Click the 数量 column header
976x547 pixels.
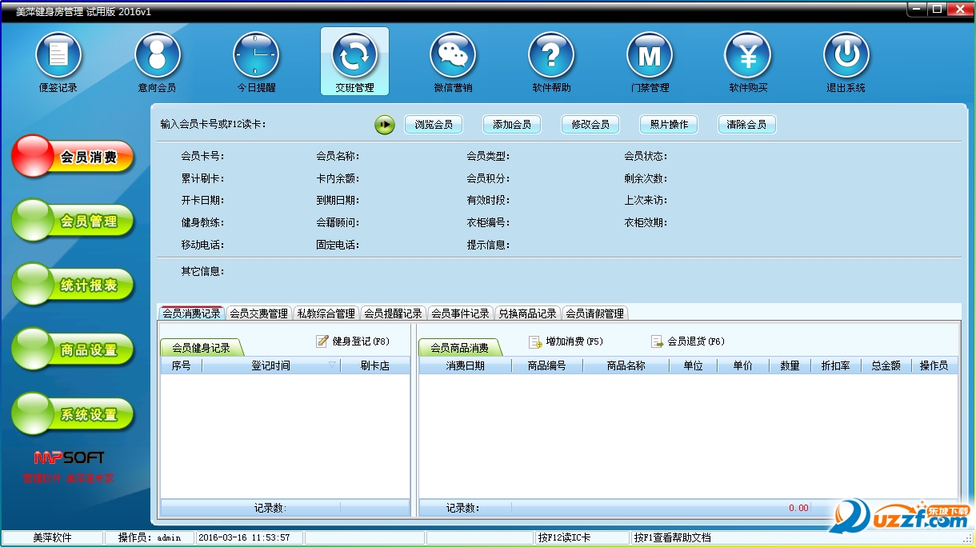790,365
